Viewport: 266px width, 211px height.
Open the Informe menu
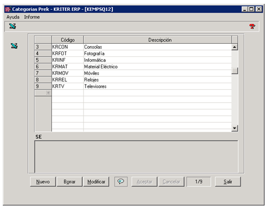[32, 17]
